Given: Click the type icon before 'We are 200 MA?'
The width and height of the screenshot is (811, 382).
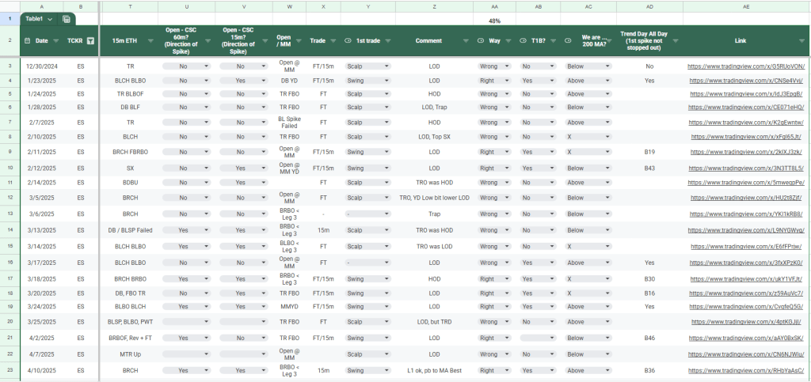Looking at the screenshot, I should click(567, 40).
